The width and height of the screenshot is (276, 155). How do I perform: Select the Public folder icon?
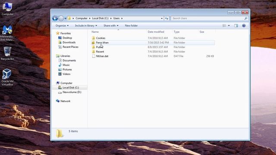[93, 47]
